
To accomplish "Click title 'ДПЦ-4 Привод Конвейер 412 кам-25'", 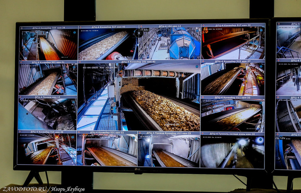I will click(169, 133).
